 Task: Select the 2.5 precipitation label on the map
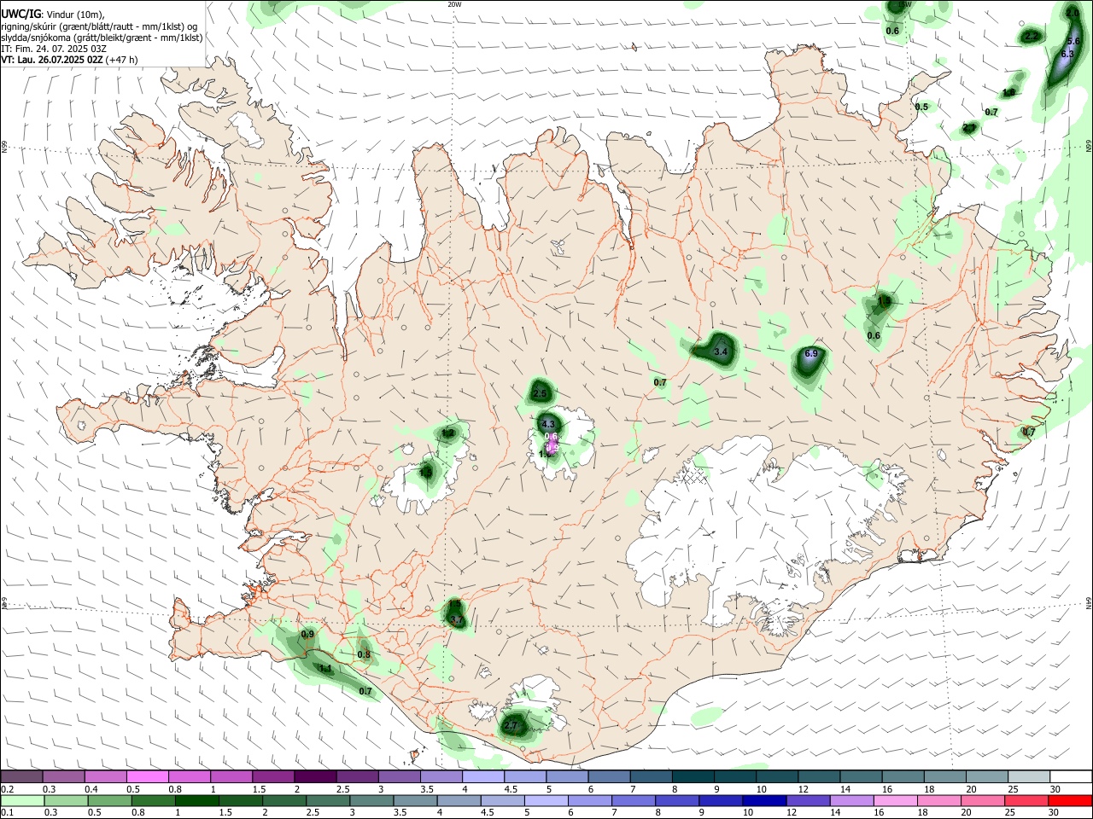coord(540,394)
